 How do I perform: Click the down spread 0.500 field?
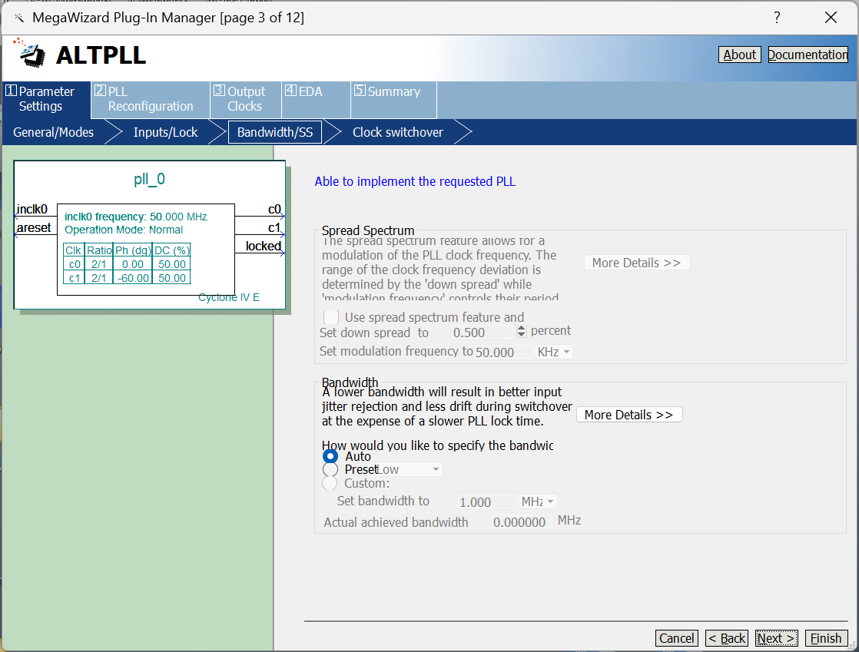[482, 333]
